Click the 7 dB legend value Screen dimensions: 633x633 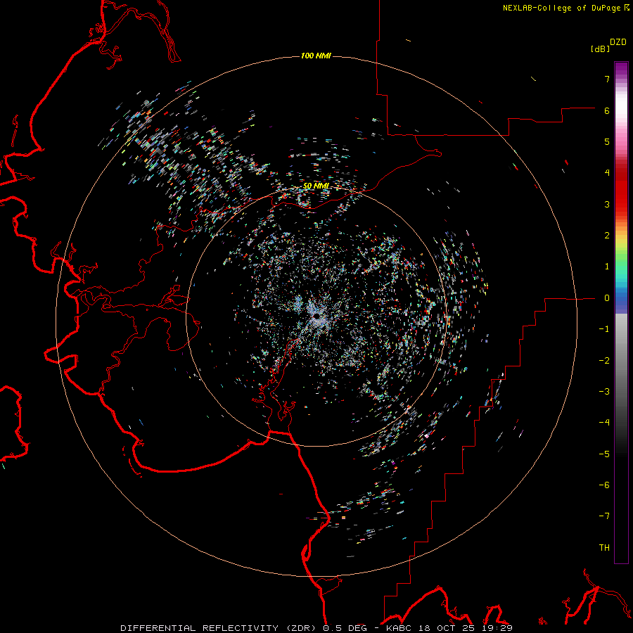coord(607,79)
